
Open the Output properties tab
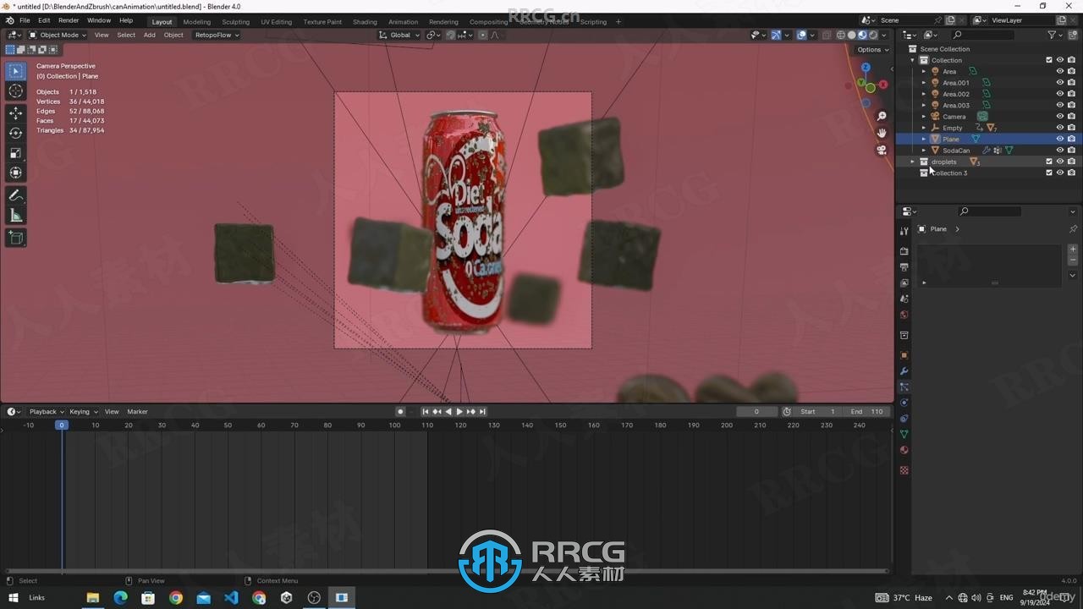[904, 267]
